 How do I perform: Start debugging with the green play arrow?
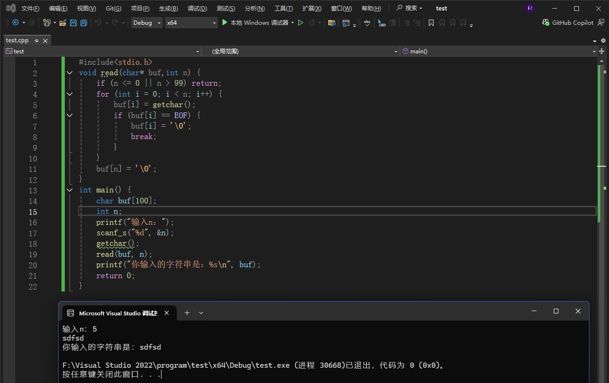[225, 22]
